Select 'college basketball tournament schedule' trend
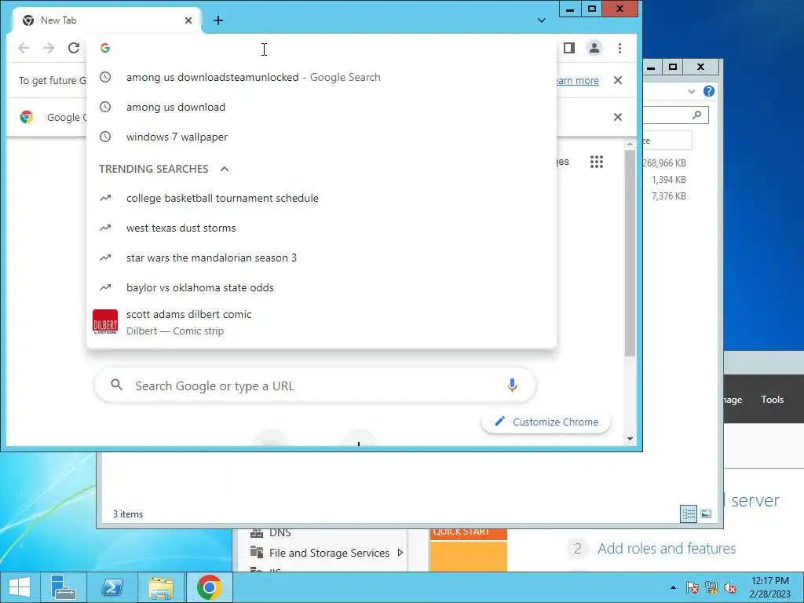The width and height of the screenshot is (804, 603). coord(321,199)
